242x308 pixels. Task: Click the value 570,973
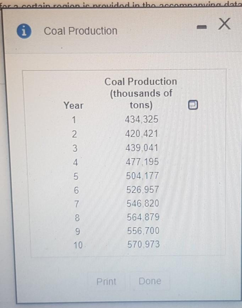pyautogui.click(x=143, y=244)
